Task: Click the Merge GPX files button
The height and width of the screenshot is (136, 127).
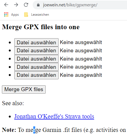Action: click(x=24, y=89)
